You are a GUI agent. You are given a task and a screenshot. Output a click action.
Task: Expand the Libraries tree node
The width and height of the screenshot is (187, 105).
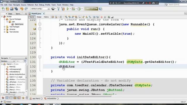tap(5, 29)
